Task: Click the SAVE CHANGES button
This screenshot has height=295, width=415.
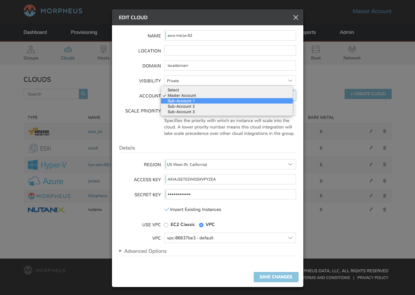Action: click(276, 277)
